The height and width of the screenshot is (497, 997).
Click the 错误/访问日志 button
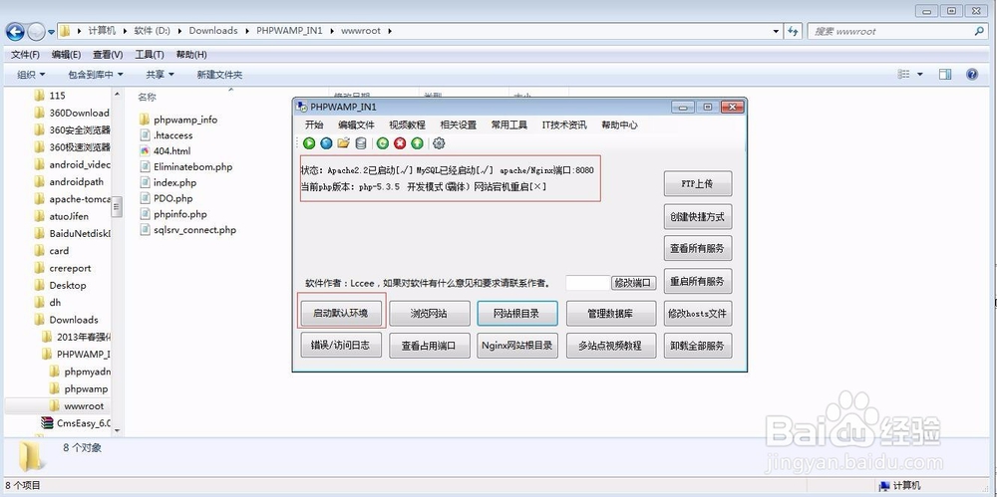point(341,345)
